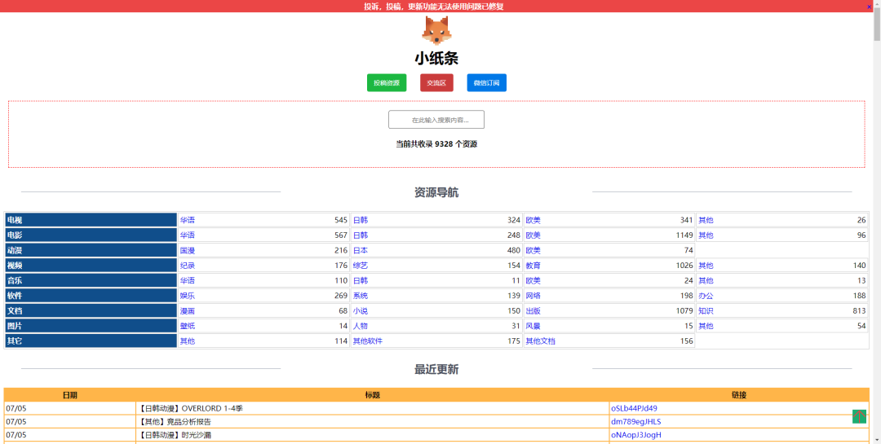Viewport: 881px width, 444px height.
Task: Open the oNAopJ3JogH link for 时光沙漏
Action: (x=635, y=434)
